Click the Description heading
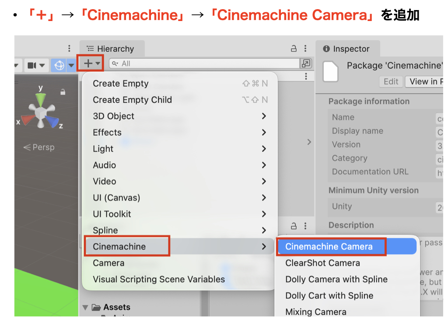 click(x=351, y=225)
